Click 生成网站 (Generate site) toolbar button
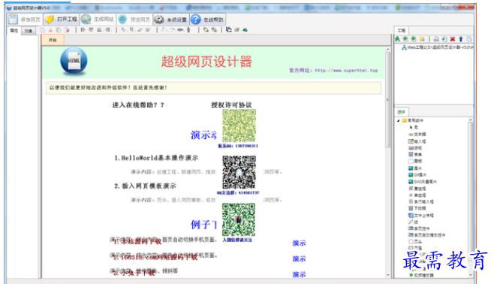The height and width of the screenshot is (284, 494). [x=98, y=20]
